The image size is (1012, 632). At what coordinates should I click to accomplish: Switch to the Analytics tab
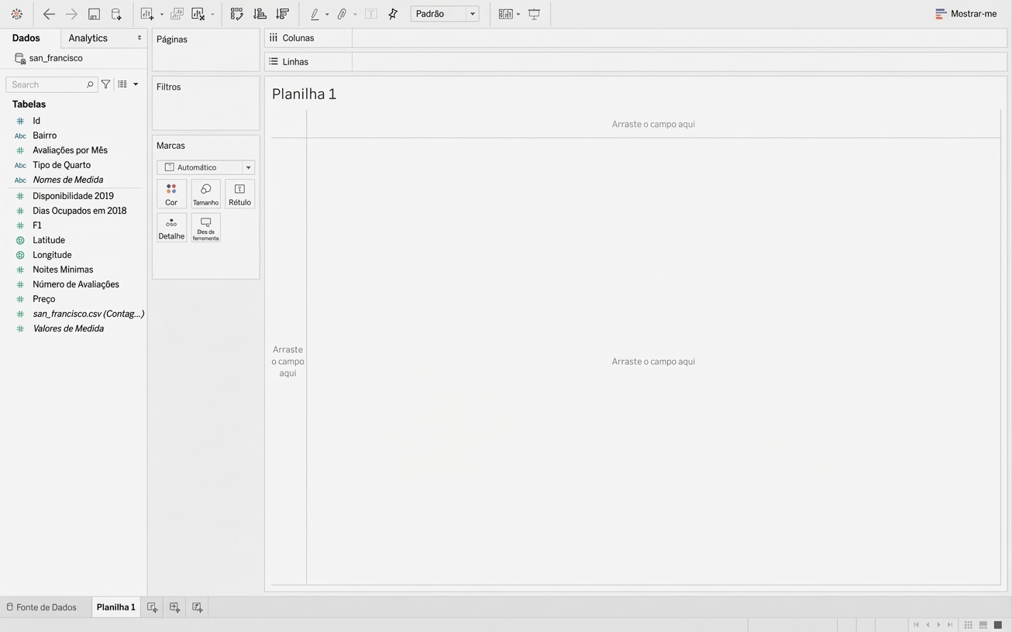88,38
